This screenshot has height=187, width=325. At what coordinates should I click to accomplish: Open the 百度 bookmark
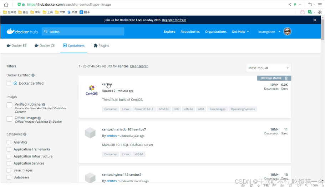coord(72,12)
